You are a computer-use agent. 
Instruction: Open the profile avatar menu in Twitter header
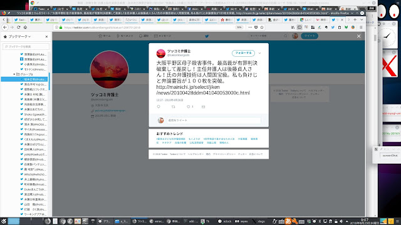(x=295, y=36)
